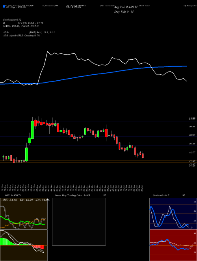Click the last red candlestick on chart
The image size is (197, 261).
tap(143, 155)
